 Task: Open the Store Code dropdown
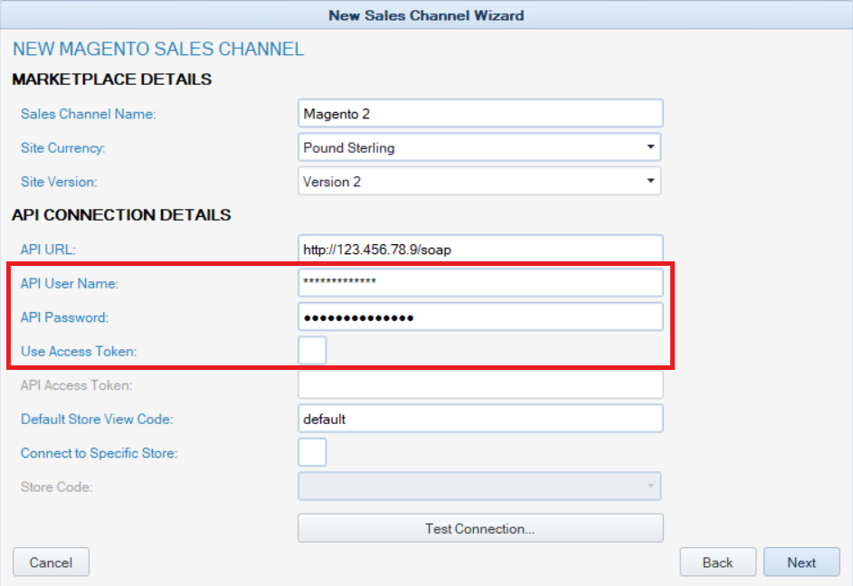pos(479,487)
